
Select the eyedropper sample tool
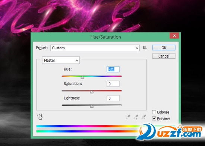pos(128,117)
